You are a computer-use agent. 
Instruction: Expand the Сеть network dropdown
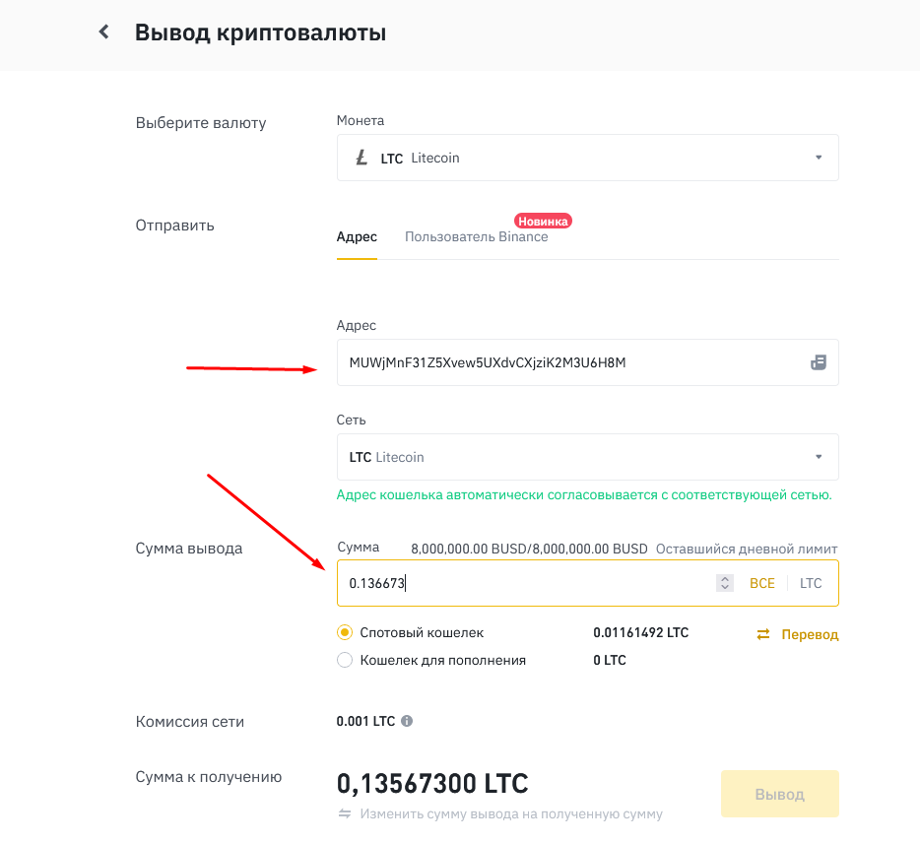818,457
